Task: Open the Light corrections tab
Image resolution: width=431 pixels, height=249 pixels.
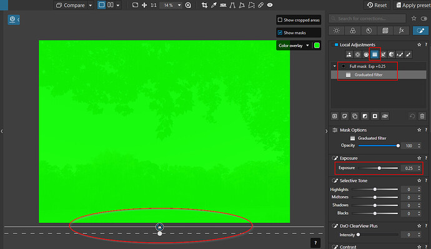Action: tap(337, 31)
